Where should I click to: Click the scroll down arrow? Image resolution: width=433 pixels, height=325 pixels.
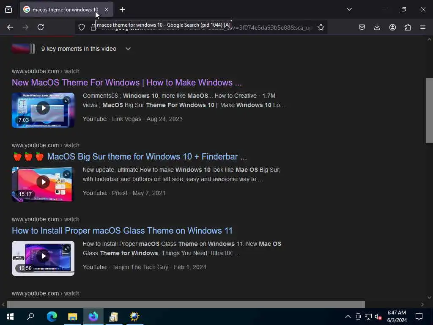tap(429, 297)
